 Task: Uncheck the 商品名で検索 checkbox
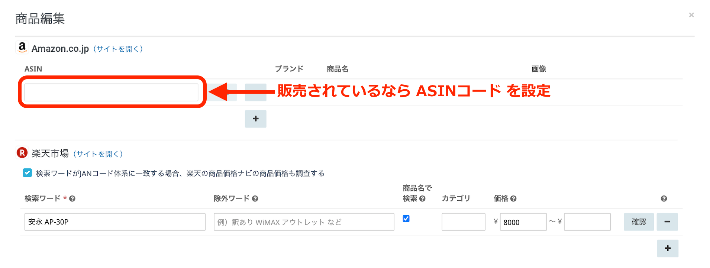pos(406,219)
